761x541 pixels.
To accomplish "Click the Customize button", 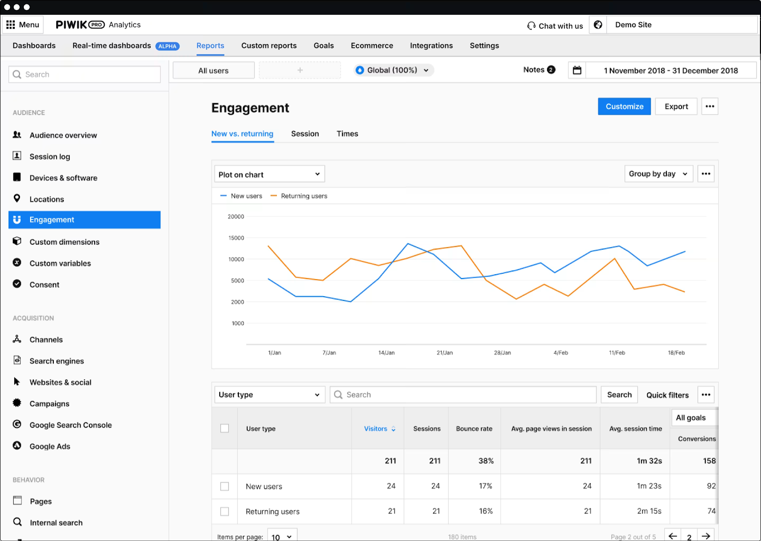I will [x=624, y=106].
